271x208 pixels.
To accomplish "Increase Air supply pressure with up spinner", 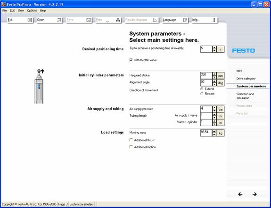I will [214, 108].
